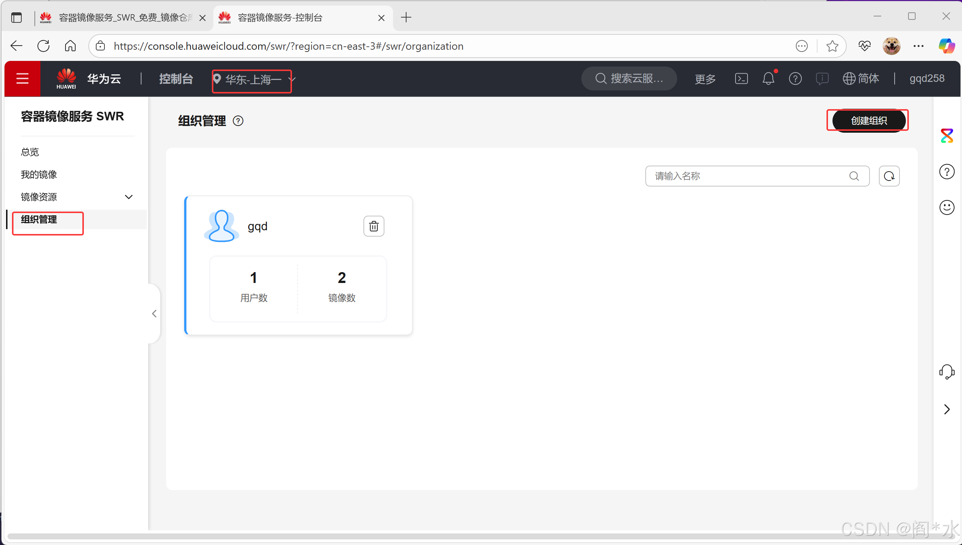
Task: Switch language via 简体 selector
Action: tap(861, 78)
